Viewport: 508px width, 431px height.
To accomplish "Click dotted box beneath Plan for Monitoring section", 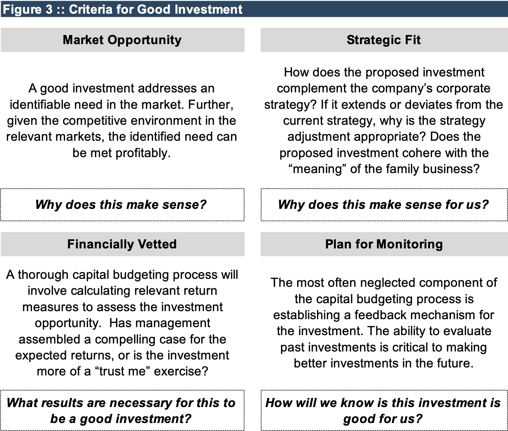I will click(x=384, y=410).
